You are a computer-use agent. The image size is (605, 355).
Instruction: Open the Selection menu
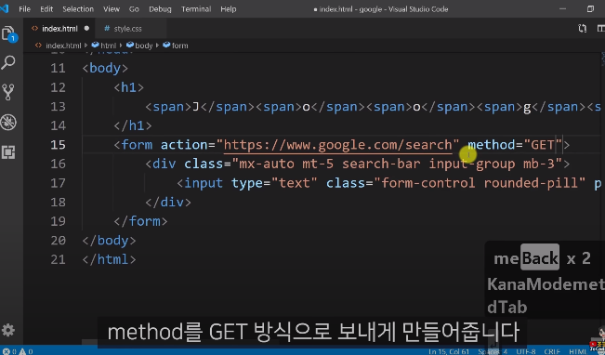click(x=78, y=9)
